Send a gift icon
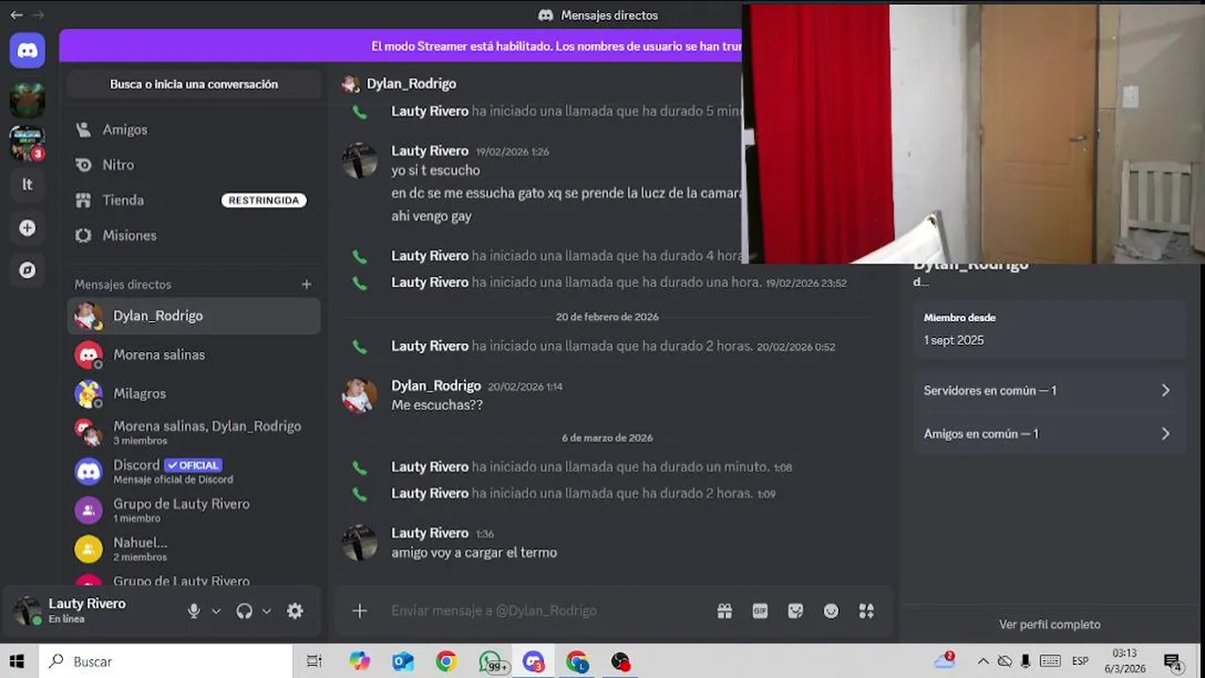Viewport: 1205px width, 678px height. point(725,611)
